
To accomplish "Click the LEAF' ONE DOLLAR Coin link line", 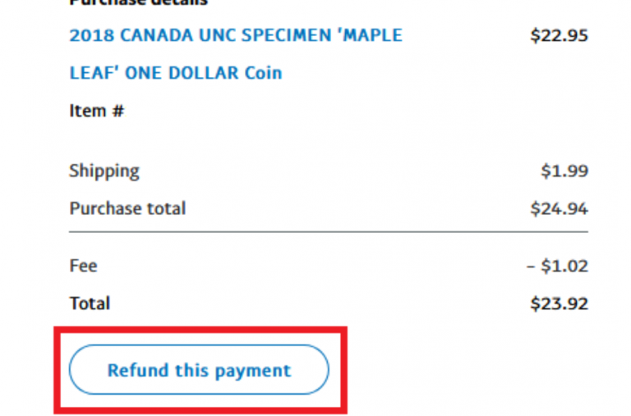I will 175,73.
